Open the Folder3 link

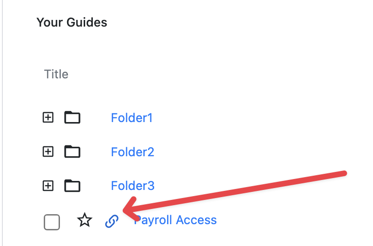[132, 186]
